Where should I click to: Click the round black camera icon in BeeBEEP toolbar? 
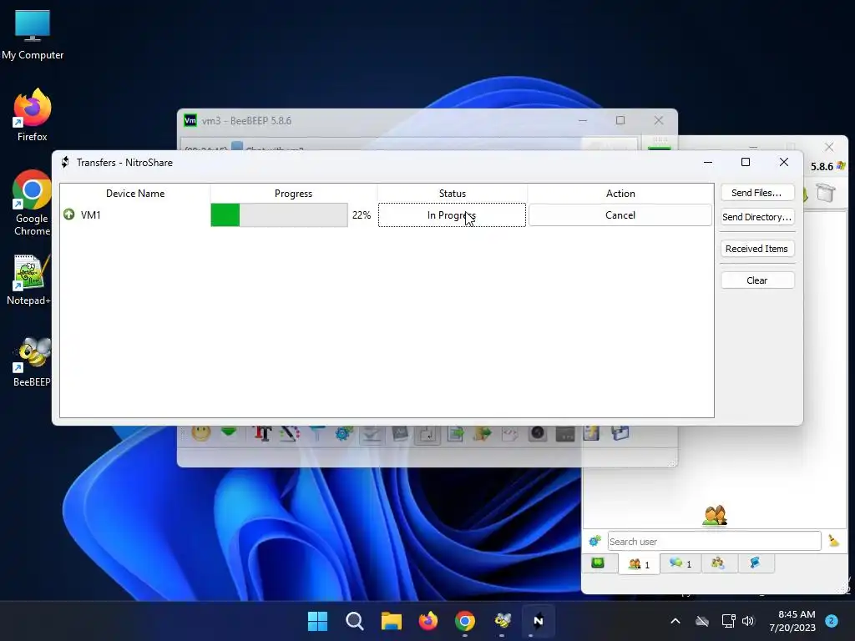pos(538,433)
